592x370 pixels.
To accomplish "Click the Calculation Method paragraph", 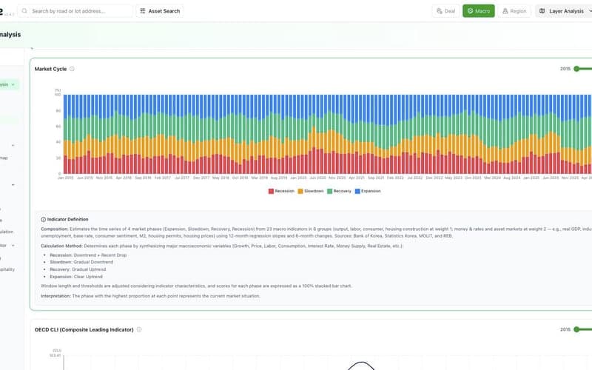I will click(x=222, y=246).
